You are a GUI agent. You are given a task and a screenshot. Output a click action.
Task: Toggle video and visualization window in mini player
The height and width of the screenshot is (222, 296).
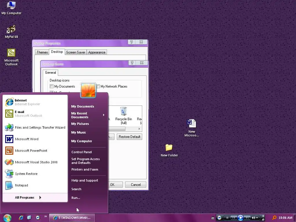tap(263, 216)
